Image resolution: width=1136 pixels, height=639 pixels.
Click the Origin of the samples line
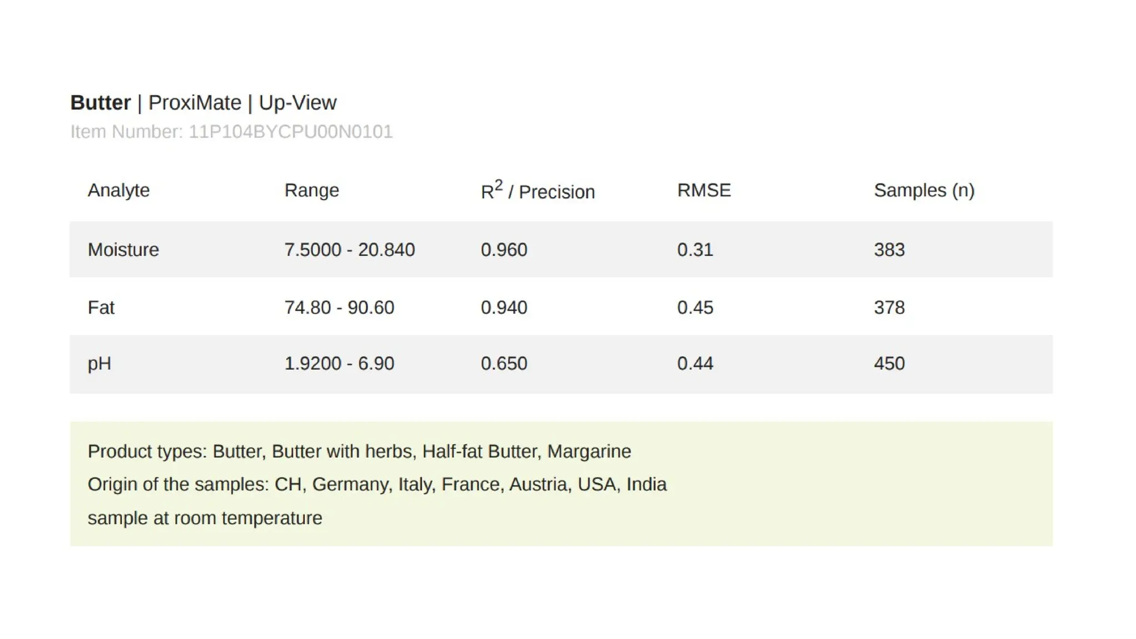pos(377,484)
